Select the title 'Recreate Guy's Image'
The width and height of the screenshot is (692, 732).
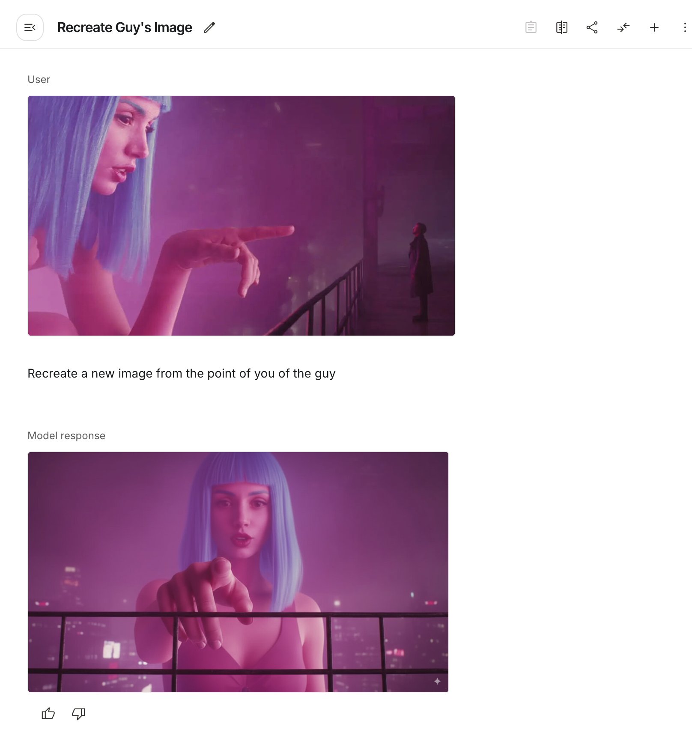(125, 27)
